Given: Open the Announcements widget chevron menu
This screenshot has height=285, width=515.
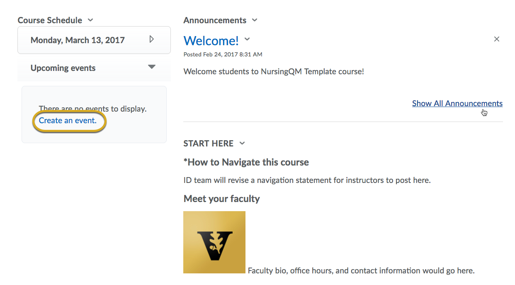Looking at the screenshot, I should click(x=255, y=20).
